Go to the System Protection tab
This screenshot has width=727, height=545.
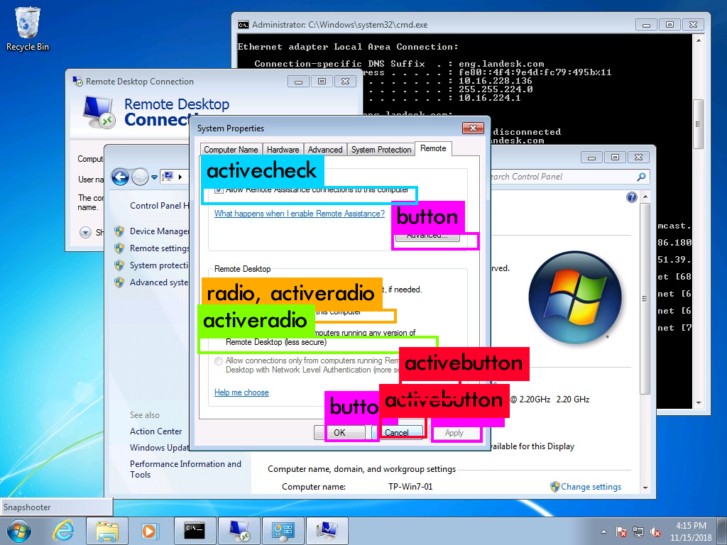tap(381, 150)
